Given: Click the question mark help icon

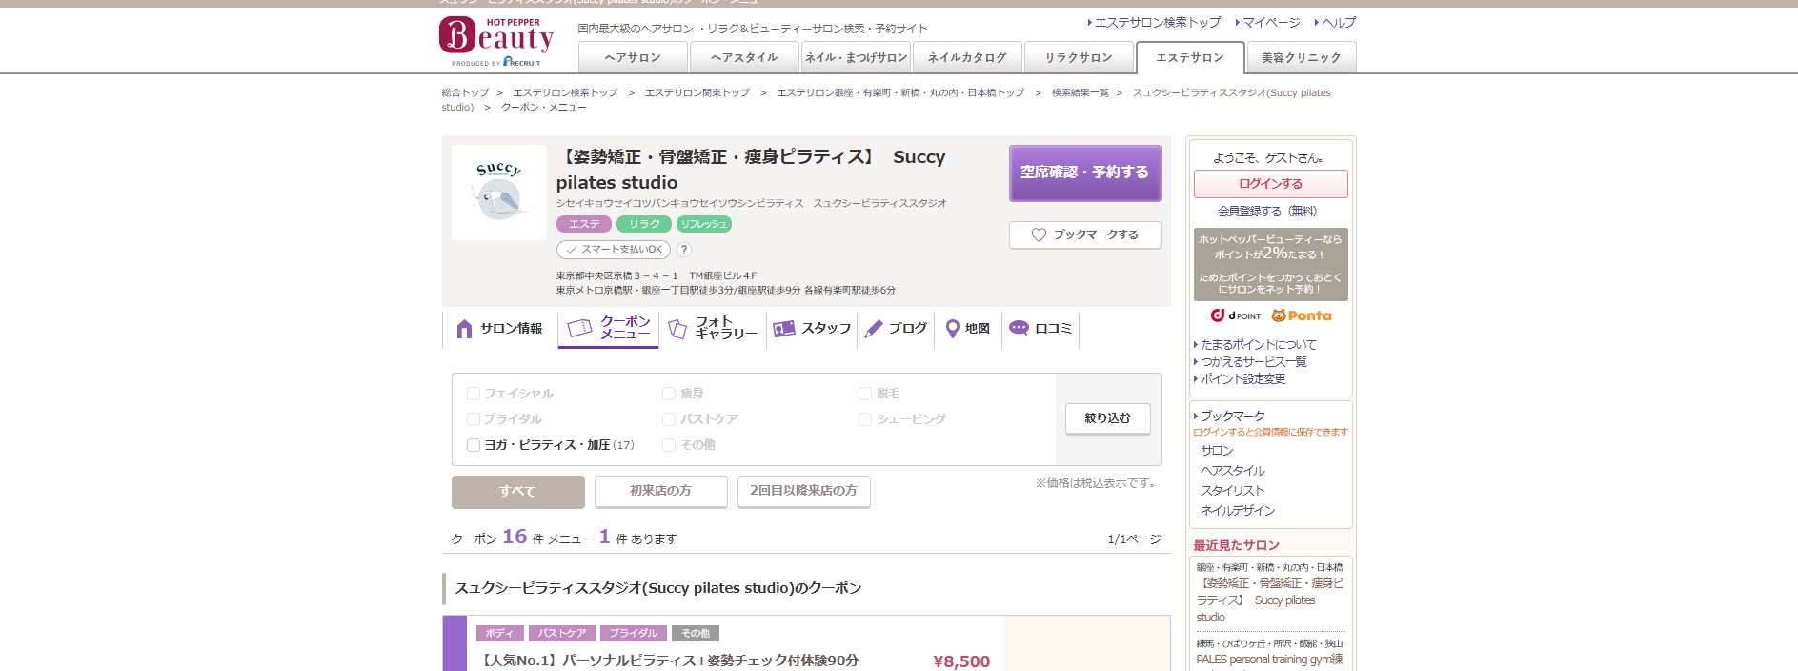Looking at the screenshot, I should pos(684,250).
